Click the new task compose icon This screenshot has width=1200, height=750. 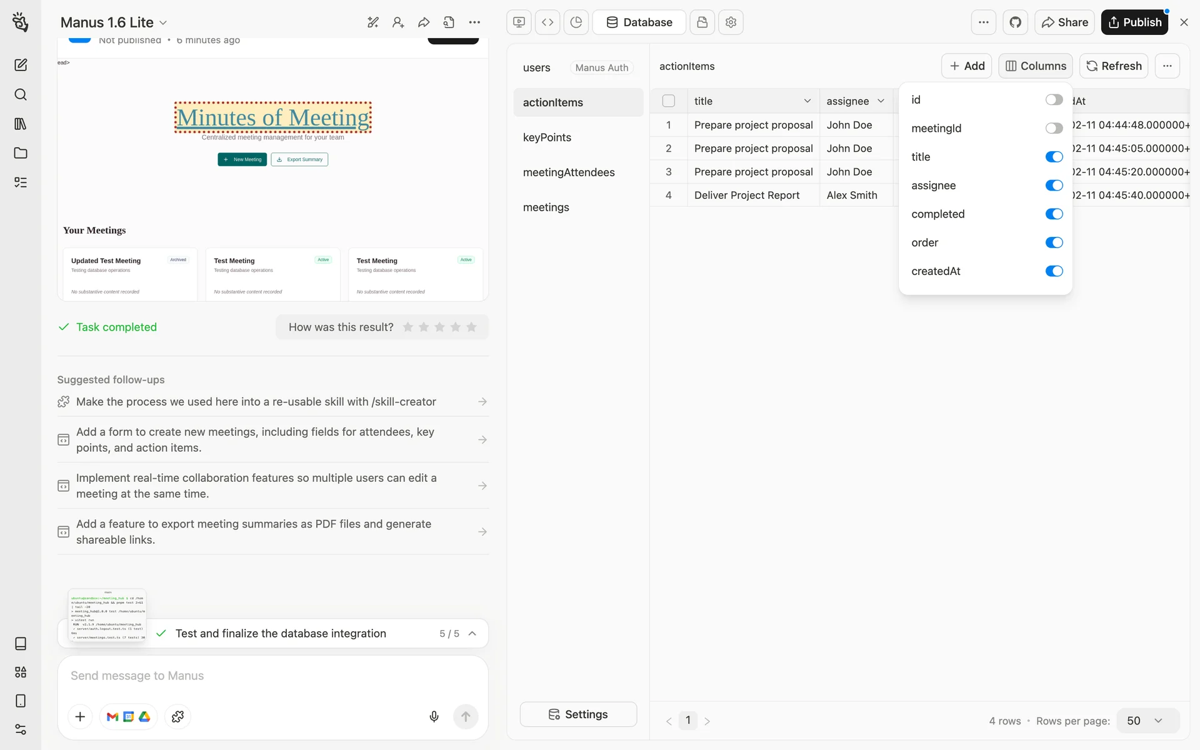[x=21, y=65]
